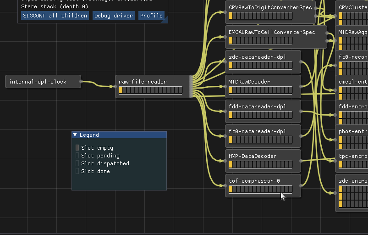Click the Slot dispatched color swatch

pos(77,163)
